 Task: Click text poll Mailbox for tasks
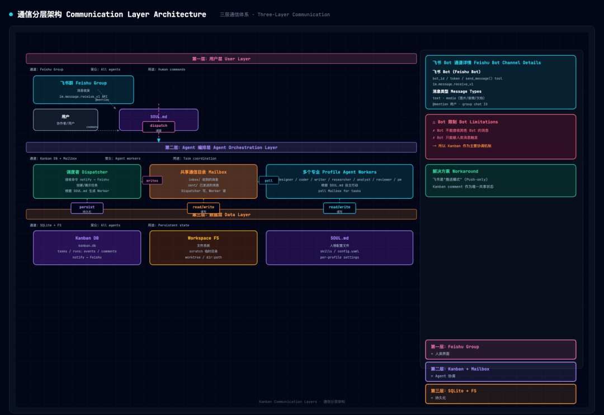[339, 191]
